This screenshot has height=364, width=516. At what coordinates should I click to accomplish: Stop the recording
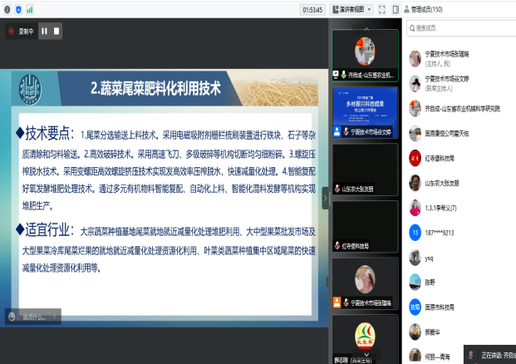pos(57,31)
